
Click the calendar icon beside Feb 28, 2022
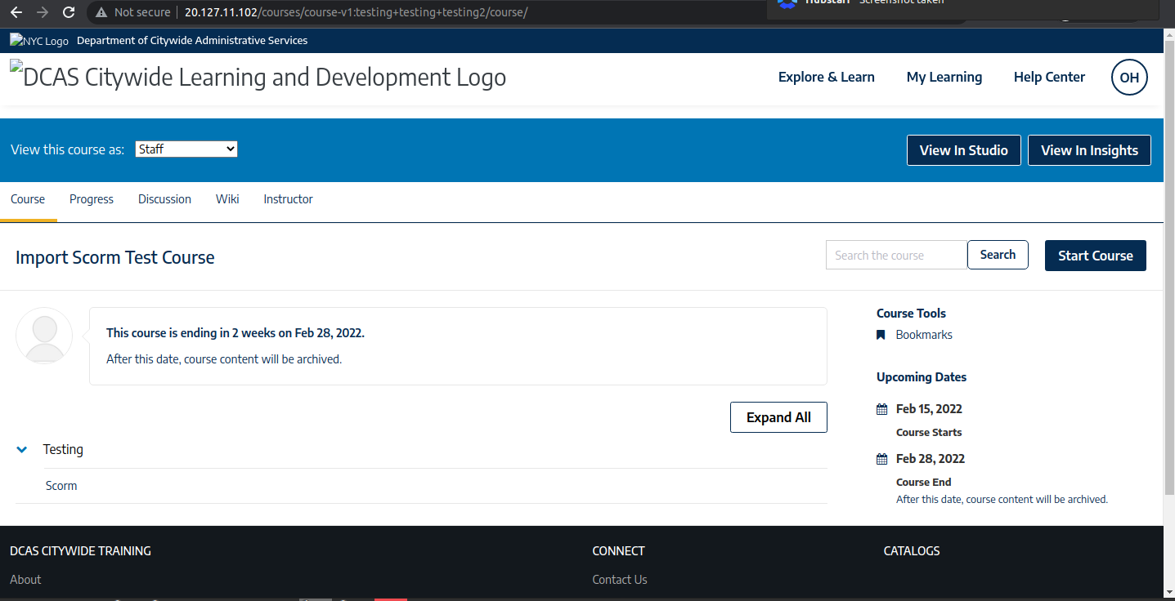click(881, 459)
